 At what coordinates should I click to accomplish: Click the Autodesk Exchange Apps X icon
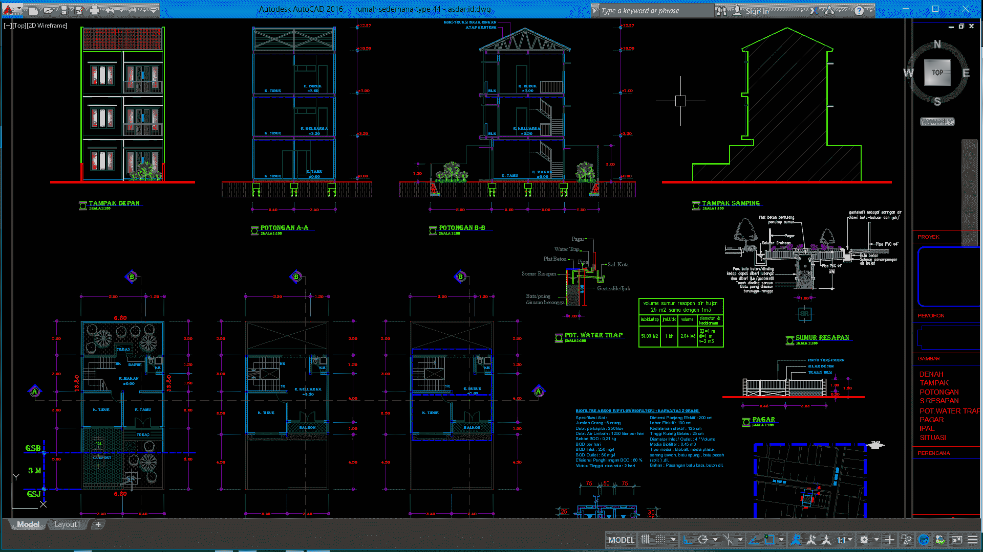point(814,10)
